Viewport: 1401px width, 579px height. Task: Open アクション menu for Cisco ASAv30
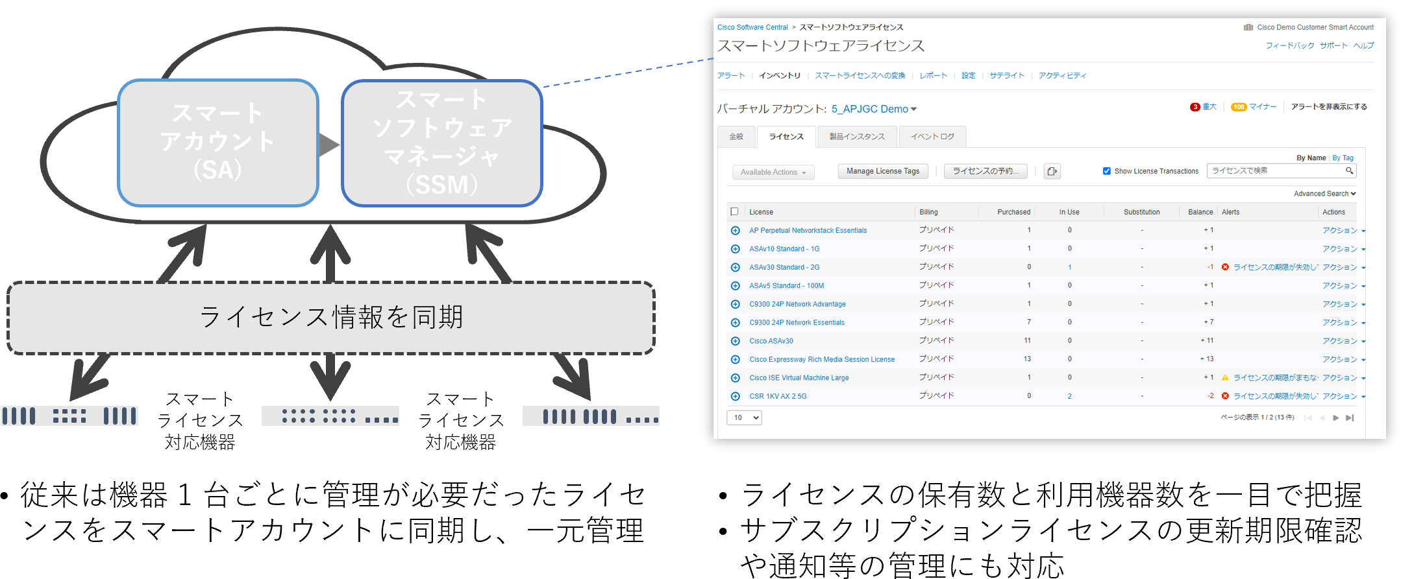point(1344,341)
